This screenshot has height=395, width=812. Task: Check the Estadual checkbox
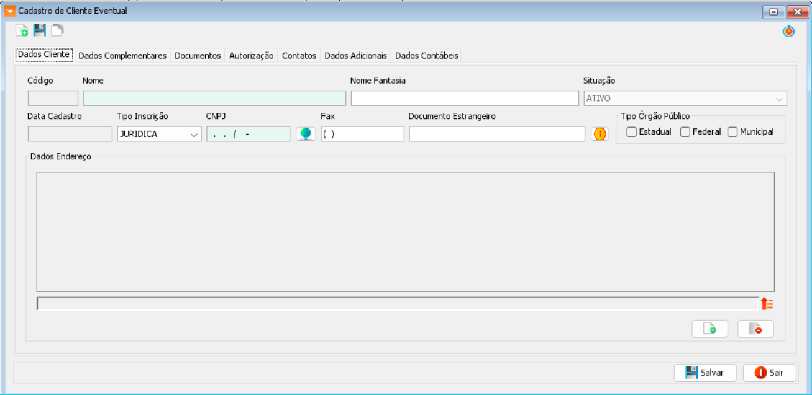click(632, 132)
